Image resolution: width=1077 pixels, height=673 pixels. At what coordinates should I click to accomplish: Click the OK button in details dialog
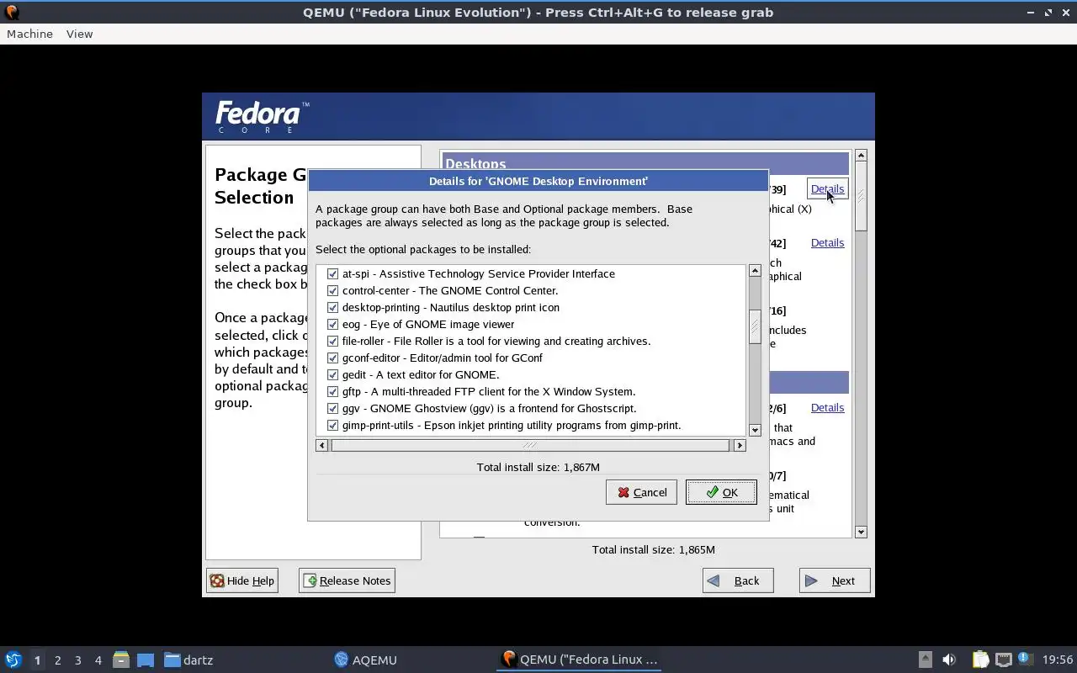(x=721, y=492)
